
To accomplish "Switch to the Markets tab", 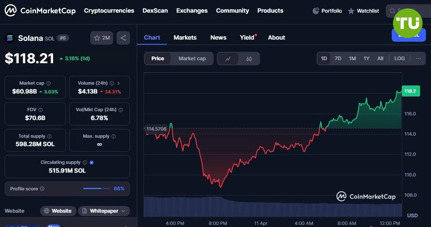I will pos(185,37).
